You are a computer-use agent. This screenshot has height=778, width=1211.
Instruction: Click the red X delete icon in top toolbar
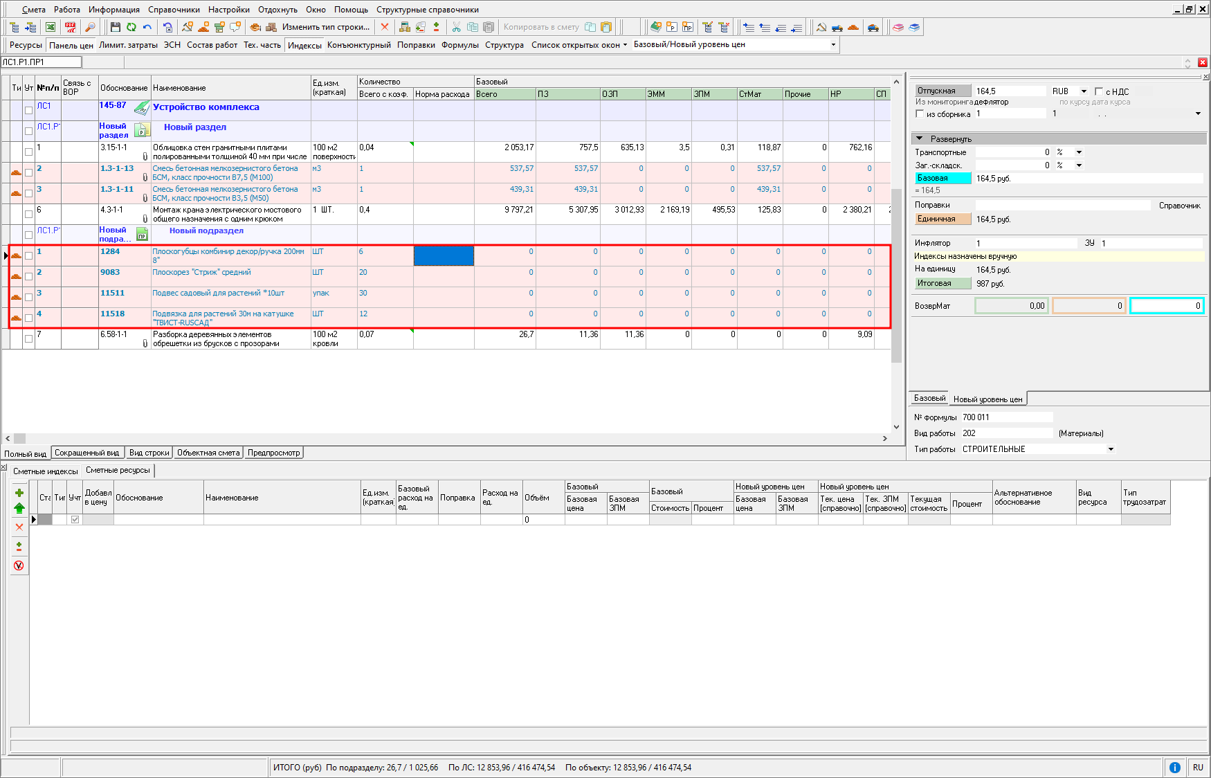pyautogui.click(x=385, y=27)
